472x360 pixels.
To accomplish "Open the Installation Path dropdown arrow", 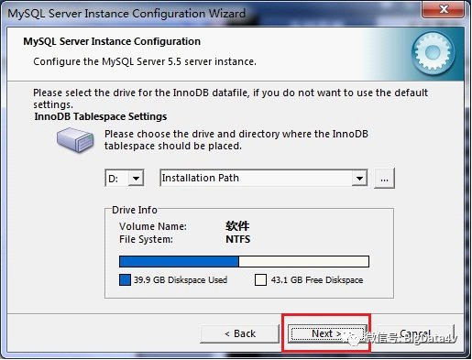I will tap(359, 178).
